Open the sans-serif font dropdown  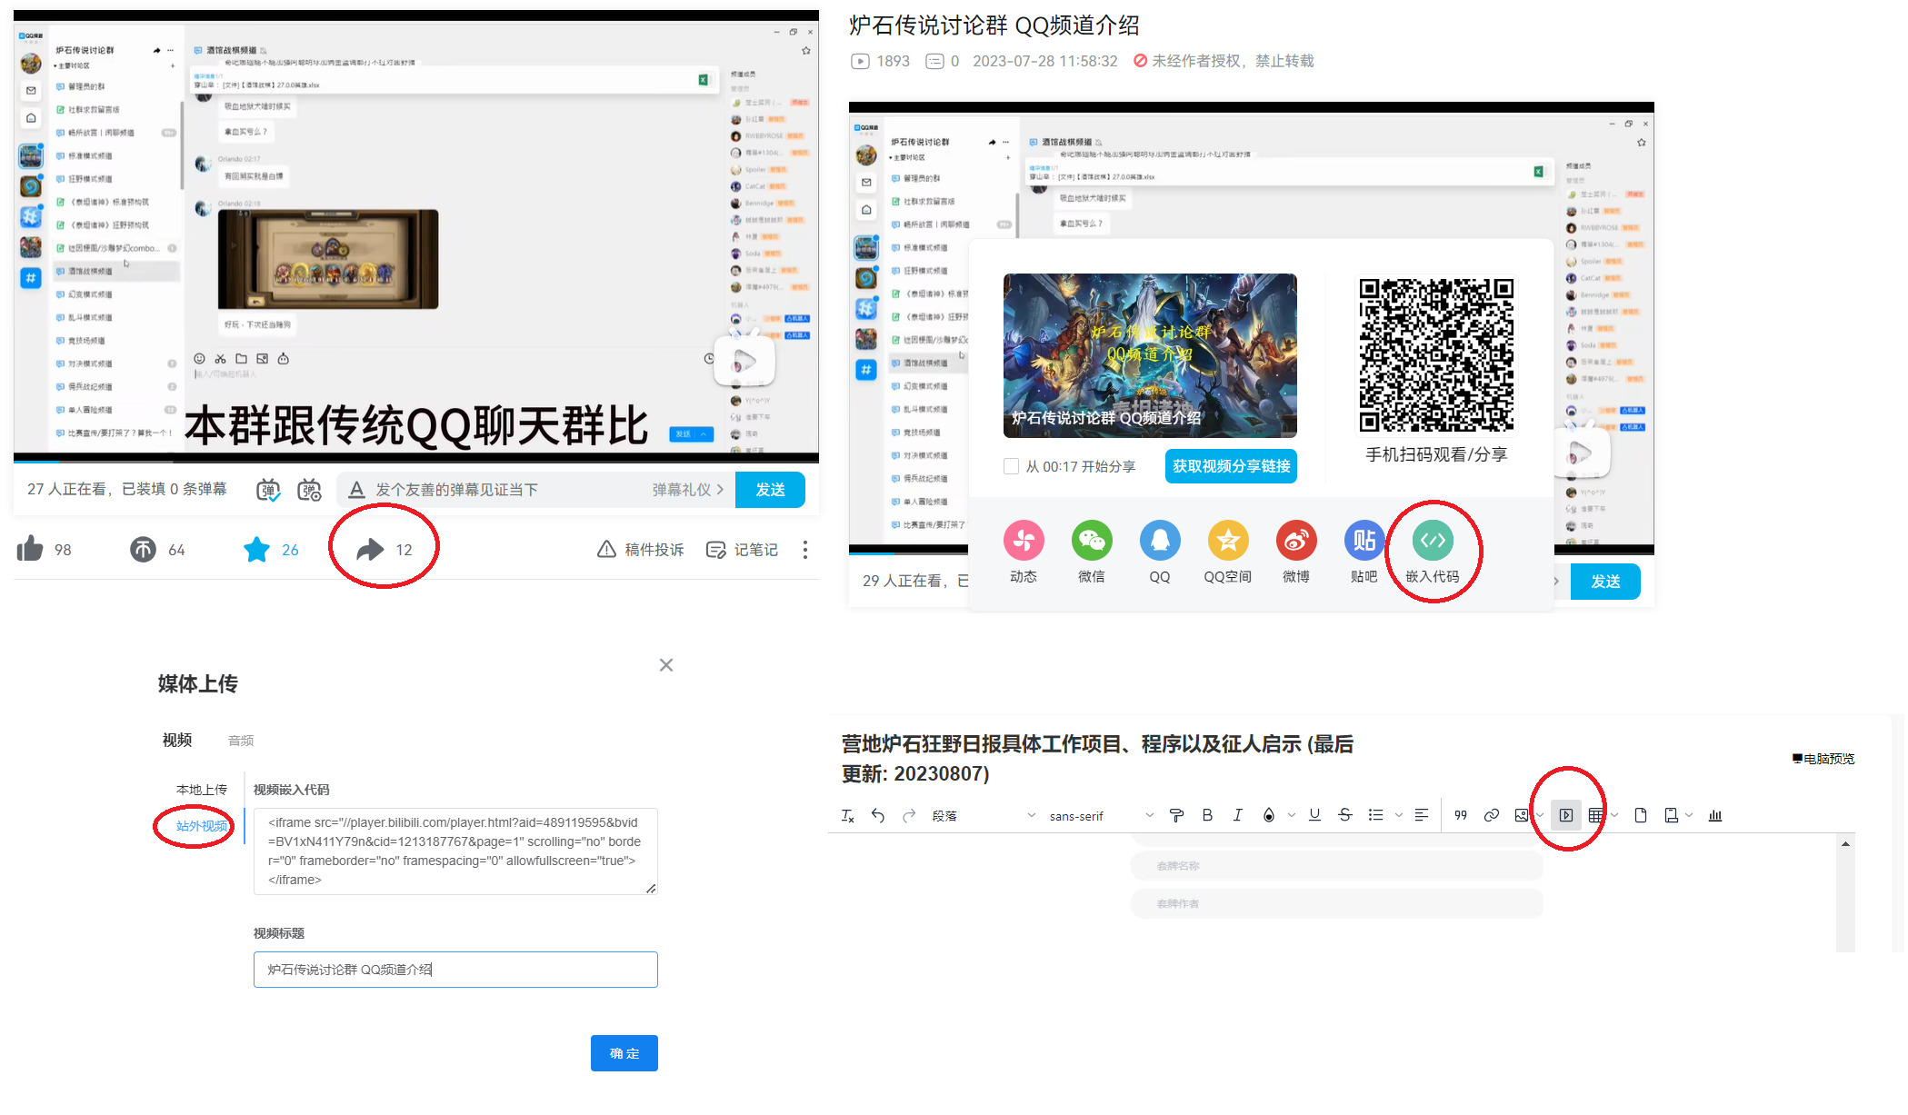click(x=1101, y=816)
